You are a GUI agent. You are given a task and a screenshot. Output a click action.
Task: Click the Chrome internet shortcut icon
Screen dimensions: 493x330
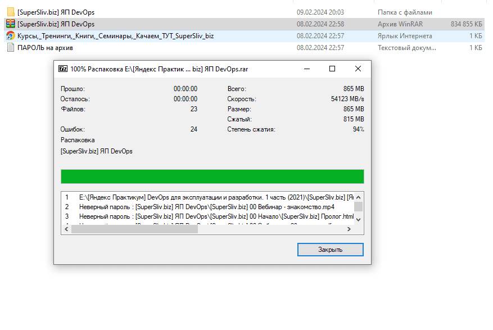[10, 36]
